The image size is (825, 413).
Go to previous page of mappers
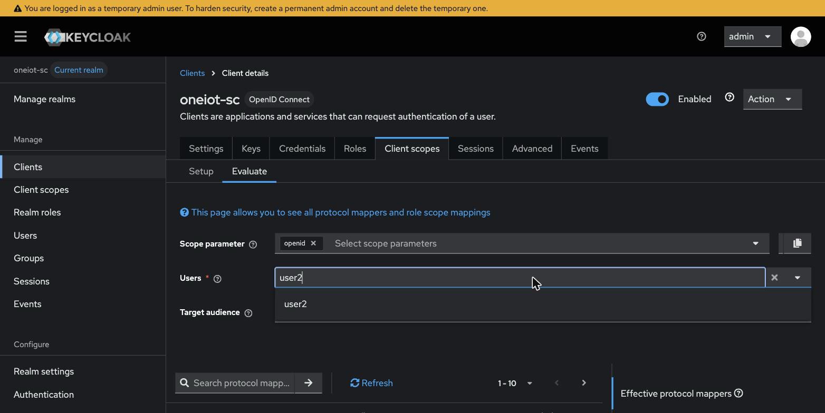click(557, 383)
